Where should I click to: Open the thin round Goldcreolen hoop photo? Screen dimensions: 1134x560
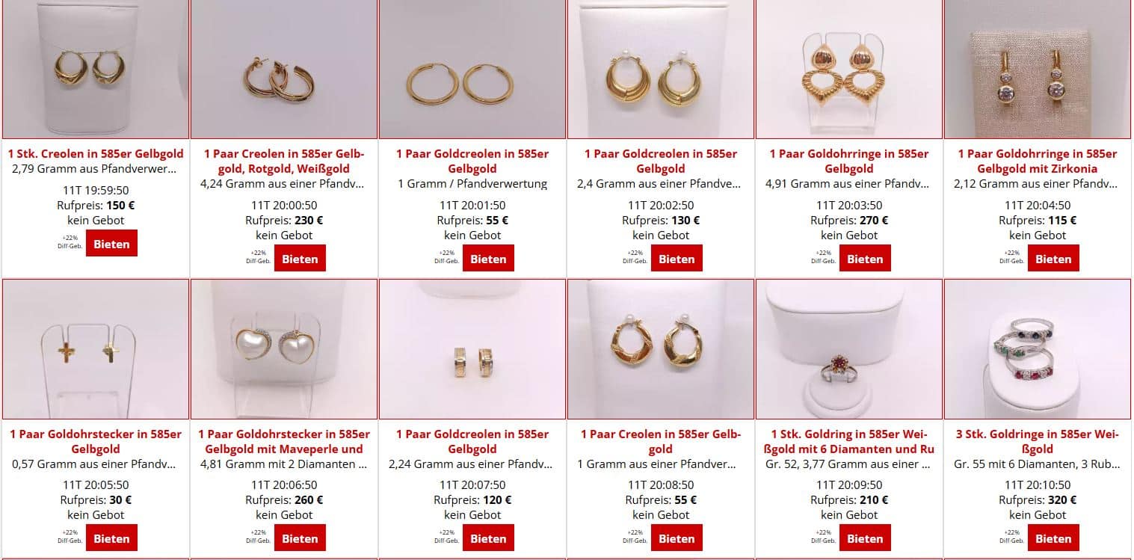point(472,69)
